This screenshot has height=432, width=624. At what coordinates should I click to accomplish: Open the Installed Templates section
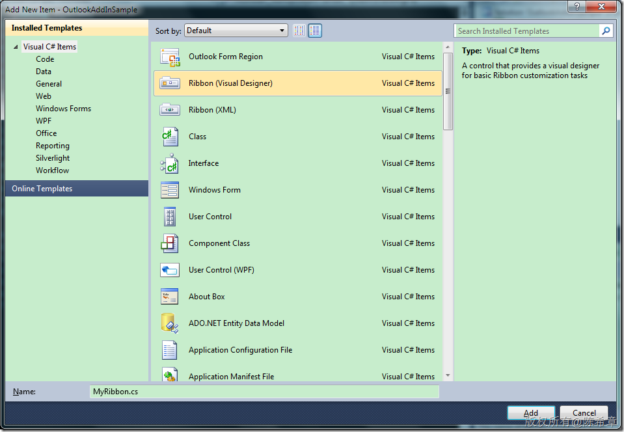click(77, 28)
